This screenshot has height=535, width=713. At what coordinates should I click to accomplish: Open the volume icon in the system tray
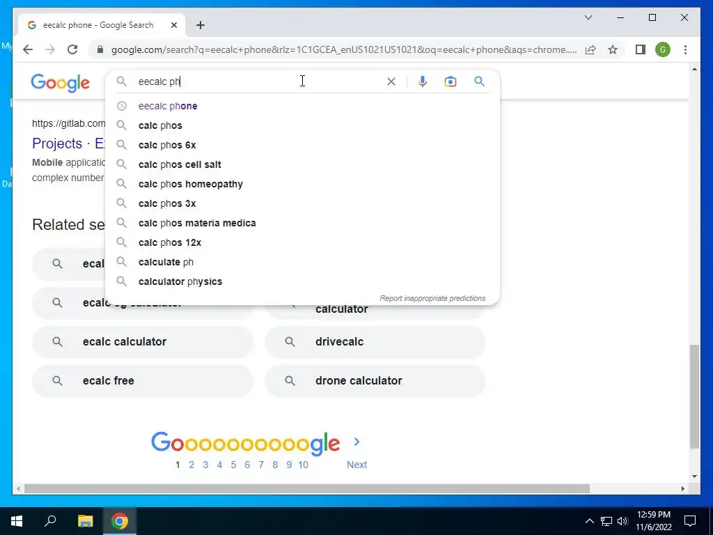[622, 521]
